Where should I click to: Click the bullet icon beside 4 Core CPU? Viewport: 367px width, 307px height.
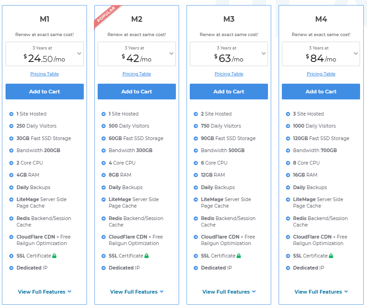coord(104,163)
